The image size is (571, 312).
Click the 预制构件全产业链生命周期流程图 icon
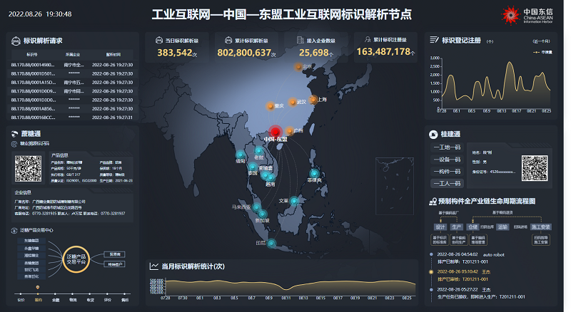click(x=433, y=202)
